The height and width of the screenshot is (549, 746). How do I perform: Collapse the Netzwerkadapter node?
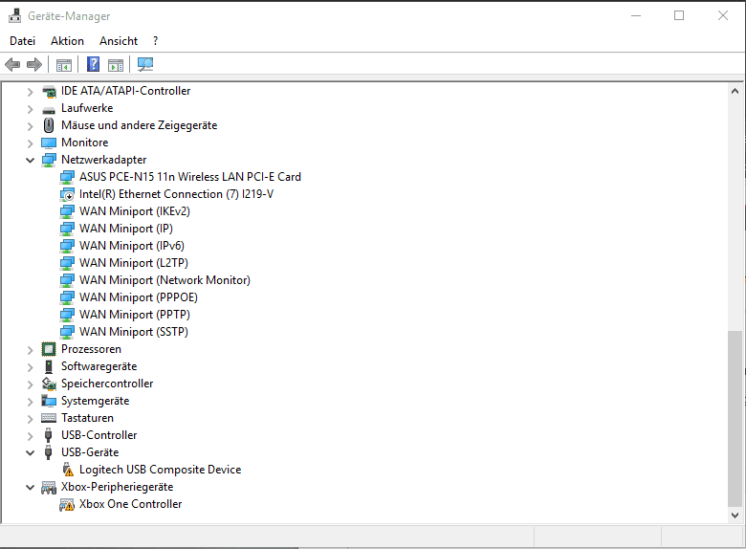pyautogui.click(x=30, y=161)
